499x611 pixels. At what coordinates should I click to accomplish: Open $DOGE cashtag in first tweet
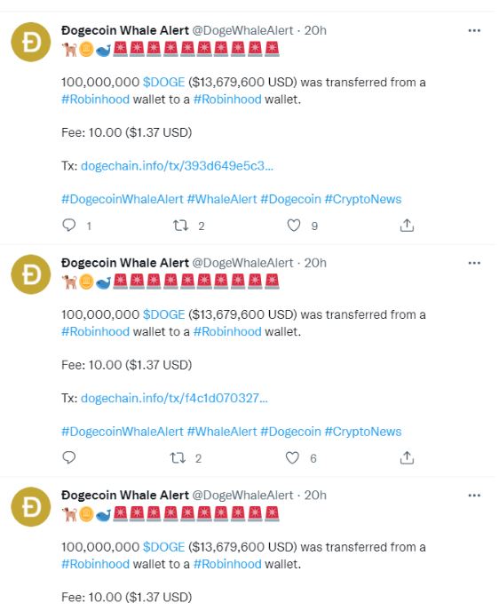(x=163, y=83)
